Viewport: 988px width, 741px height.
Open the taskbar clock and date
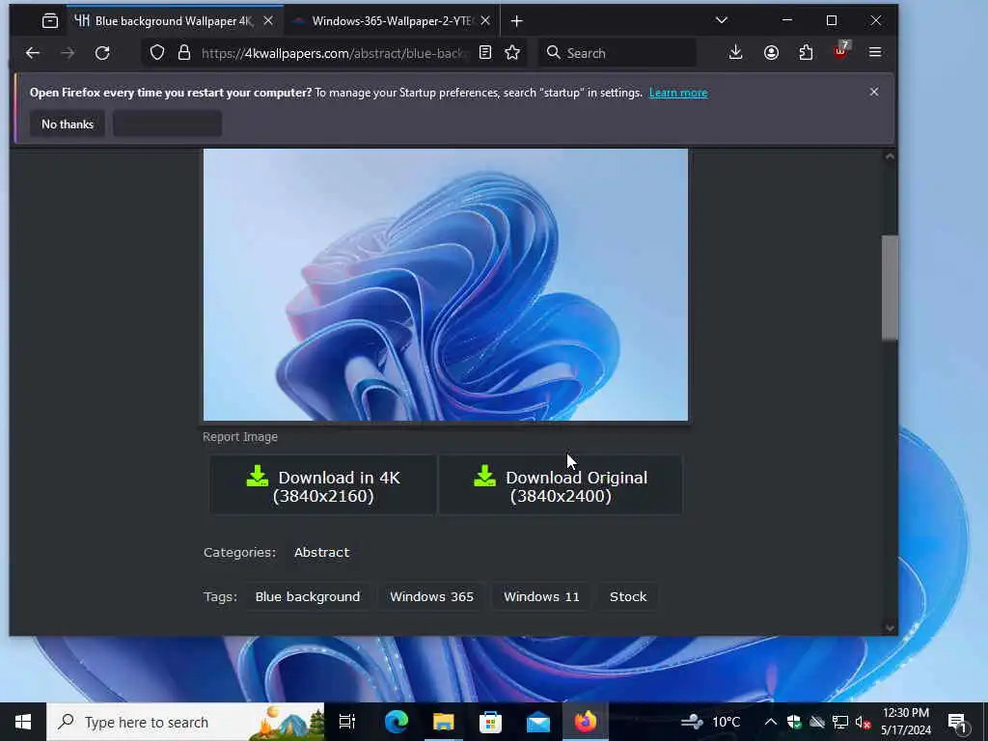coord(905,722)
